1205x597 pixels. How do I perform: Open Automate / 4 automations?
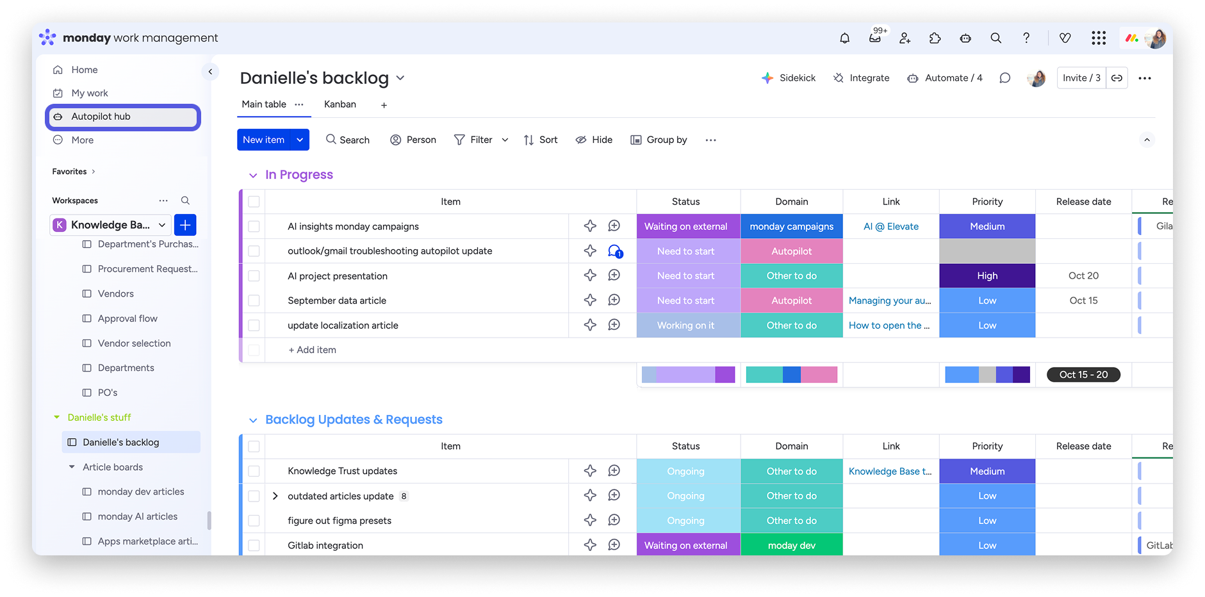click(x=945, y=78)
